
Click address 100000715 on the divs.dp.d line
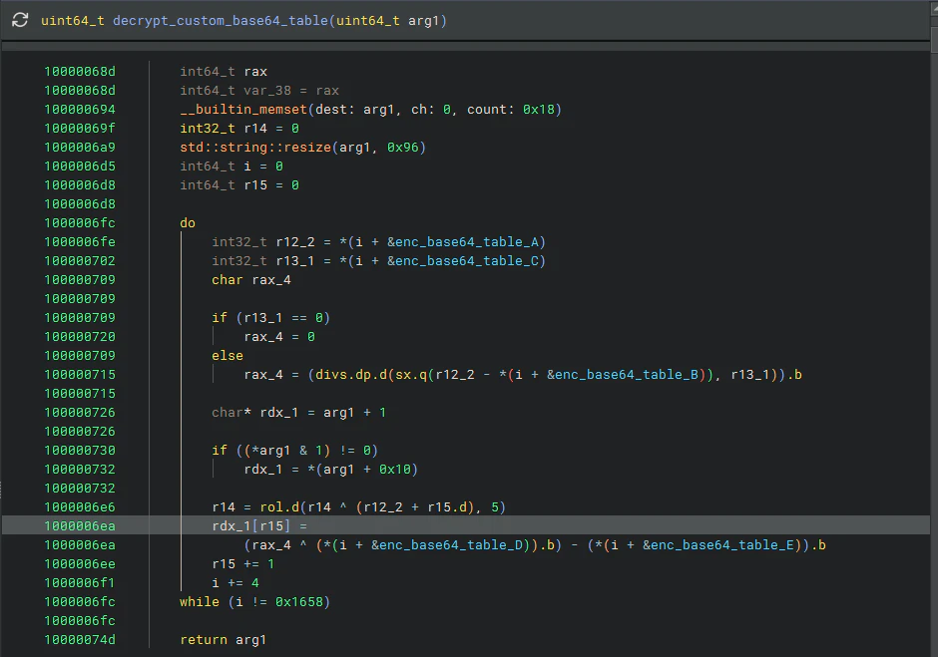[x=80, y=374]
